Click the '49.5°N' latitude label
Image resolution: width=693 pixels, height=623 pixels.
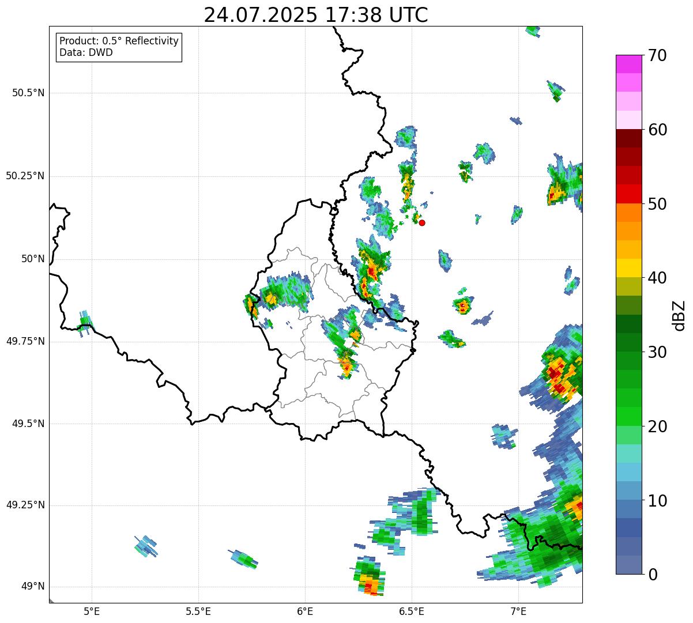click(x=29, y=424)
